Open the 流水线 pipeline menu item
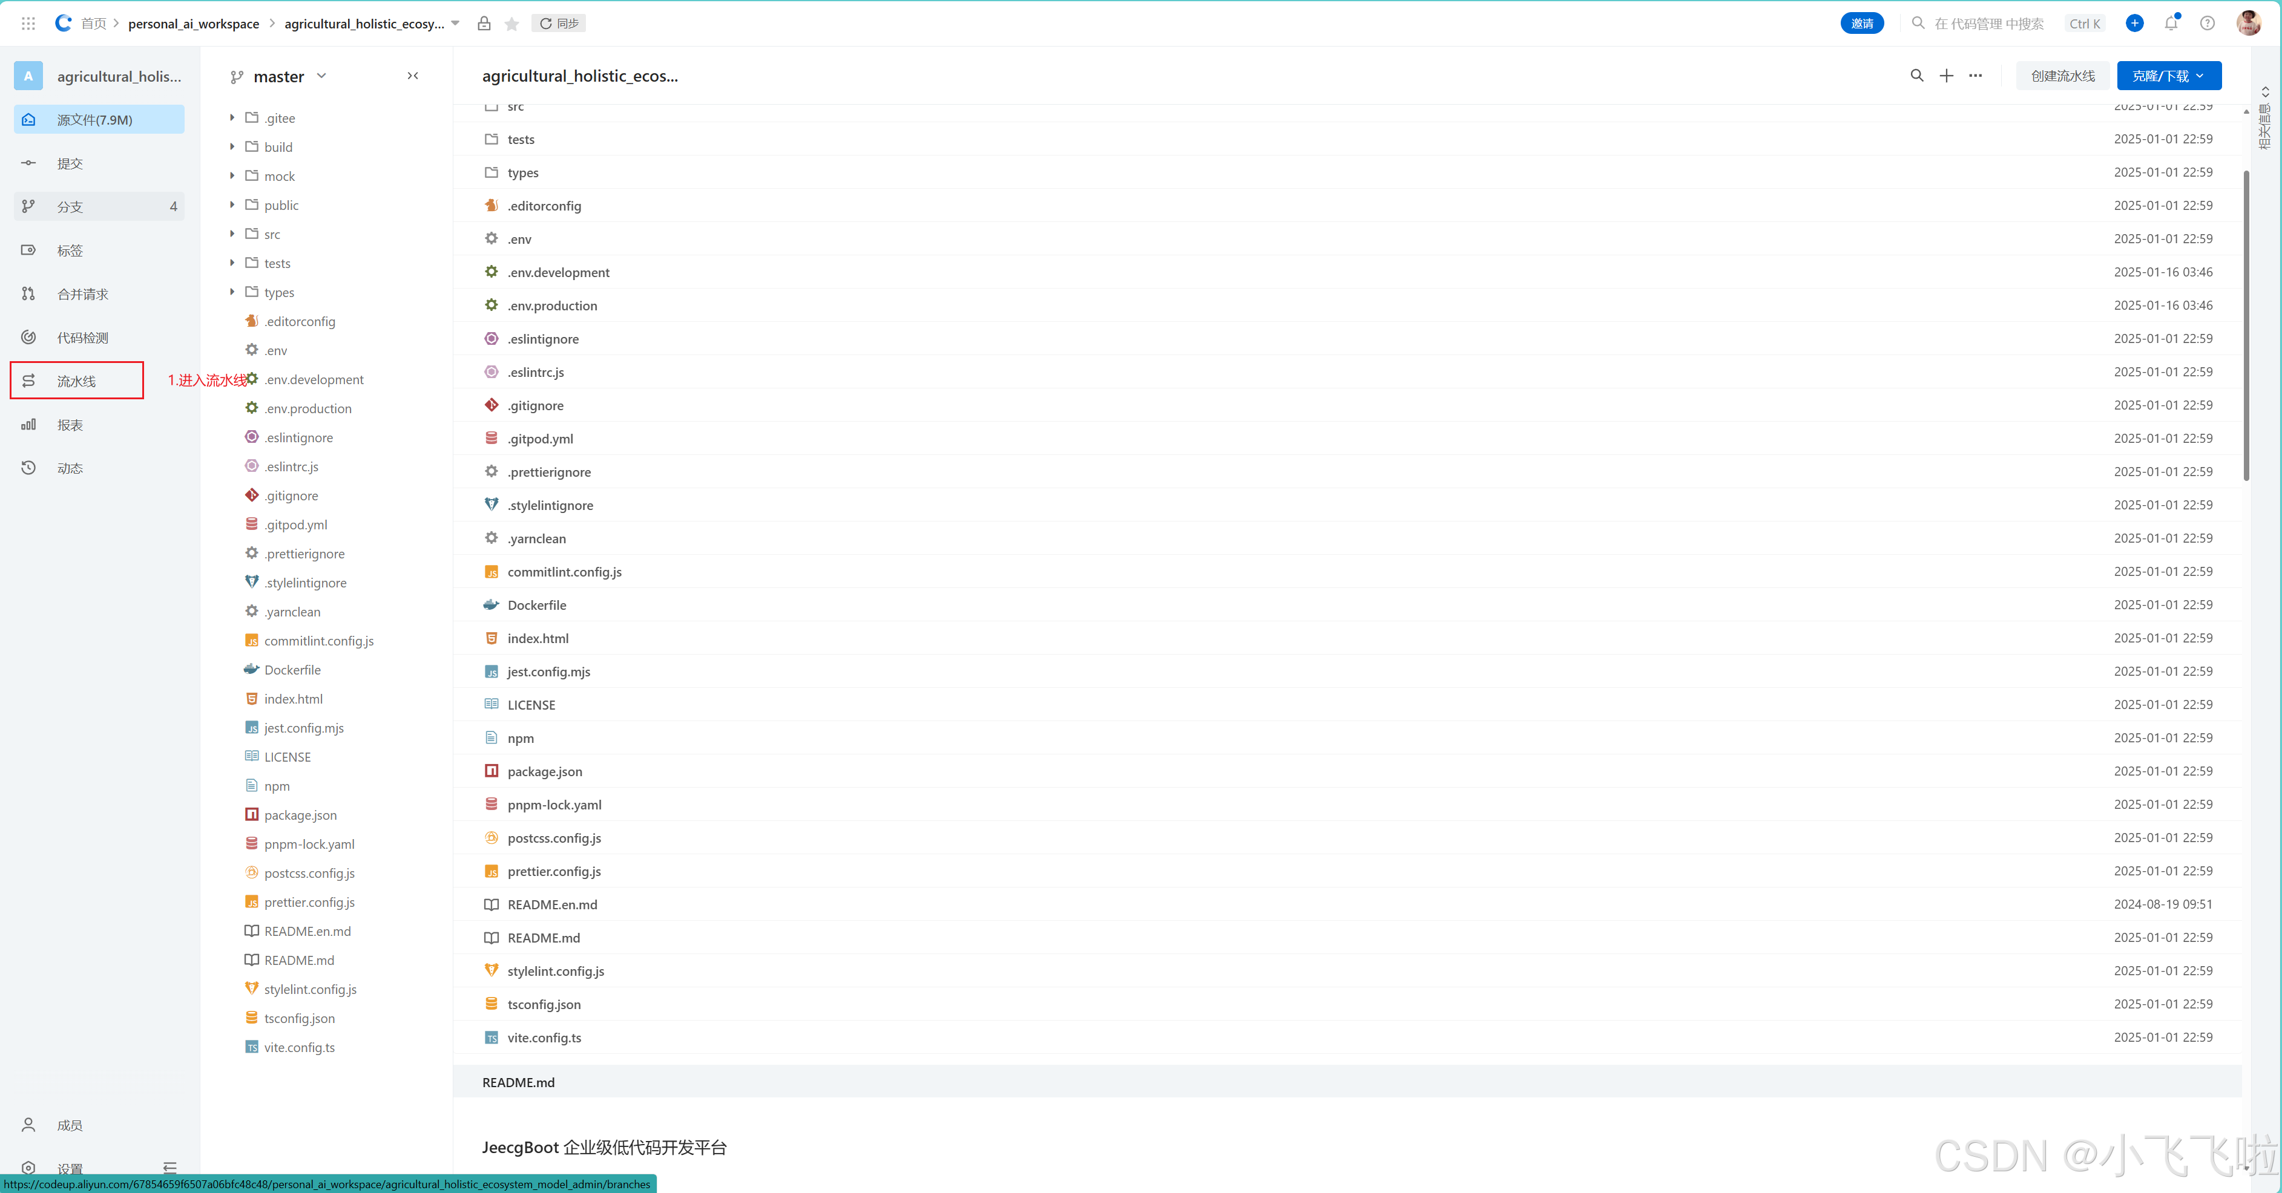Screen dimensions: 2282x1193 pos(76,381)
